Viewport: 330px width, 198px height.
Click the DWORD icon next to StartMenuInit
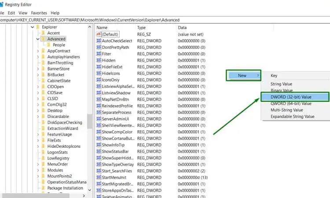click(x=99, y=177)
